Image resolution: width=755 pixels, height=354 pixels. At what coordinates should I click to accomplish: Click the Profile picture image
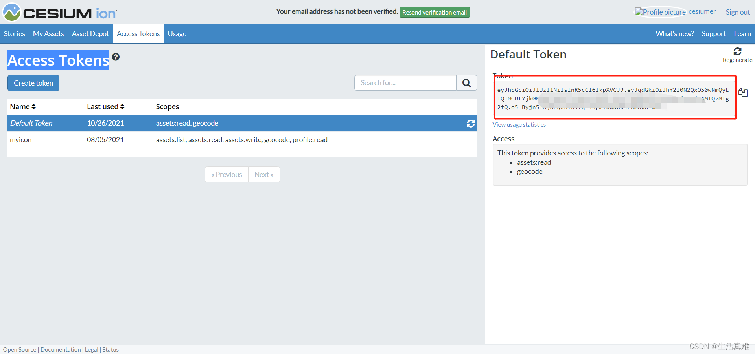pyautogui.click(x=660, y=12)
